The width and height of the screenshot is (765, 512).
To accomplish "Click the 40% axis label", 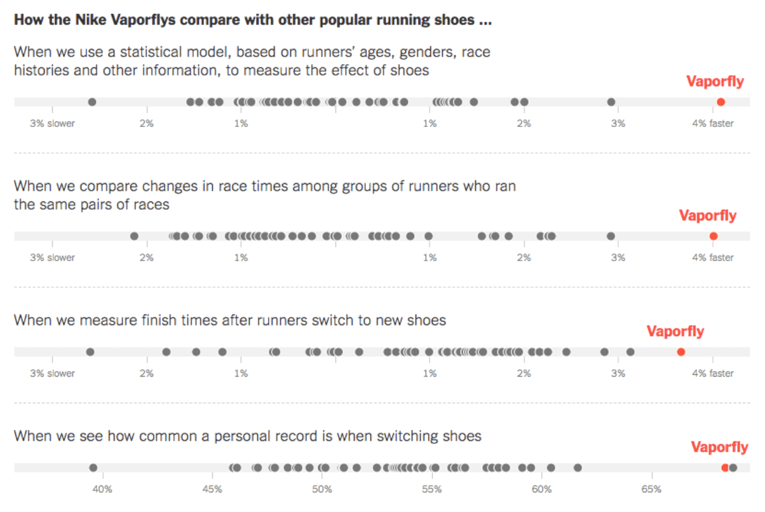I will (102, 490).
